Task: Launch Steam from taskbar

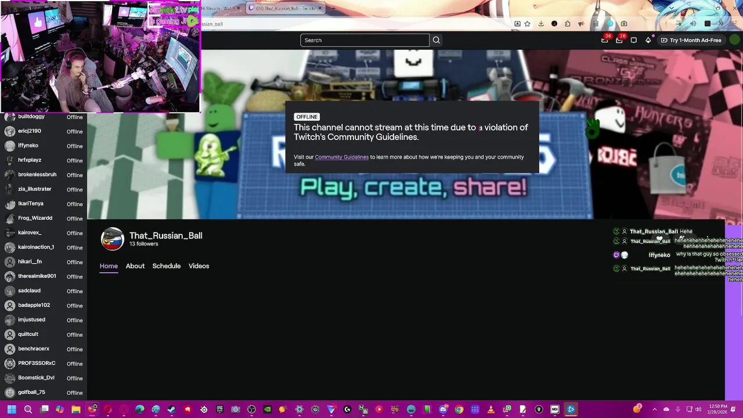Action: (171, 409)
